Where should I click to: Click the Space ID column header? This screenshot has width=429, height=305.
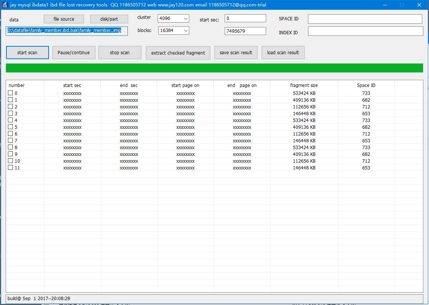pos(366,85)
